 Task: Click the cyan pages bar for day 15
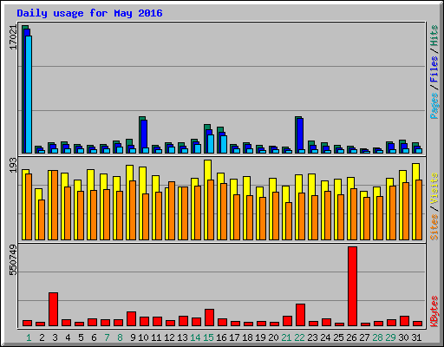(211, 144)
